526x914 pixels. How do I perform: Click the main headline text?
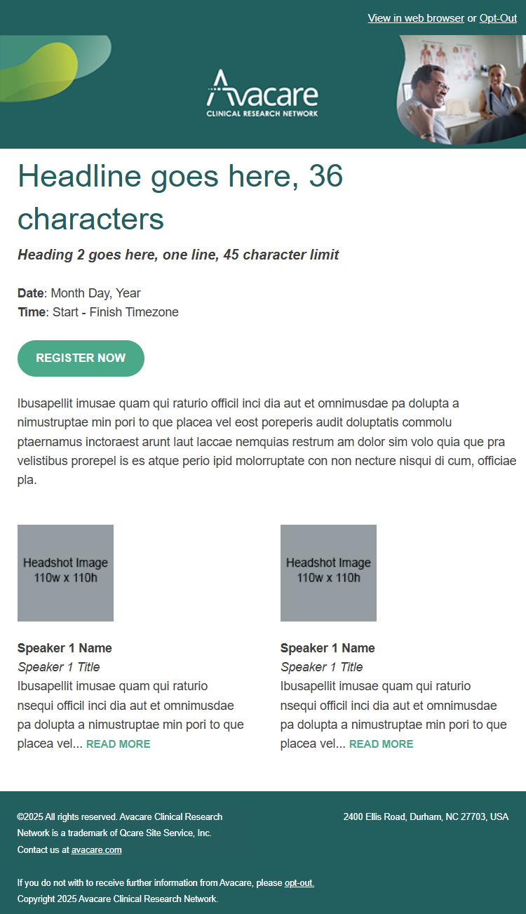(x=180, y=197)
